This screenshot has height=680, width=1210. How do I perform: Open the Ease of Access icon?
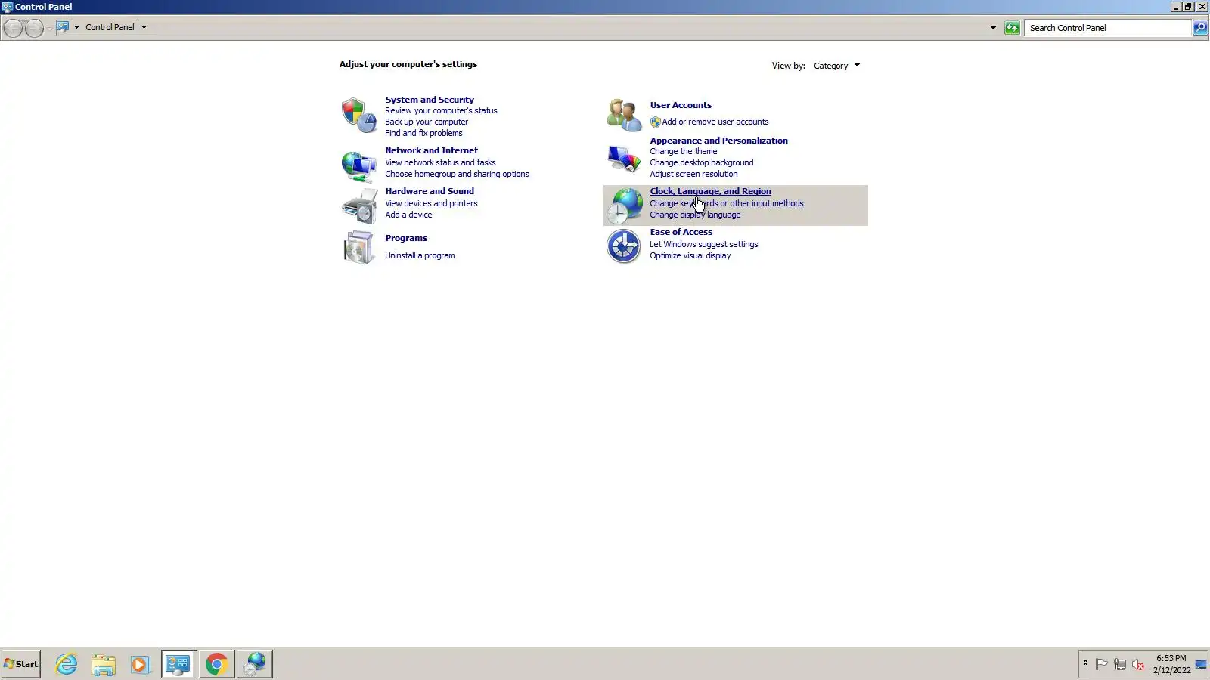pos(624,246)
